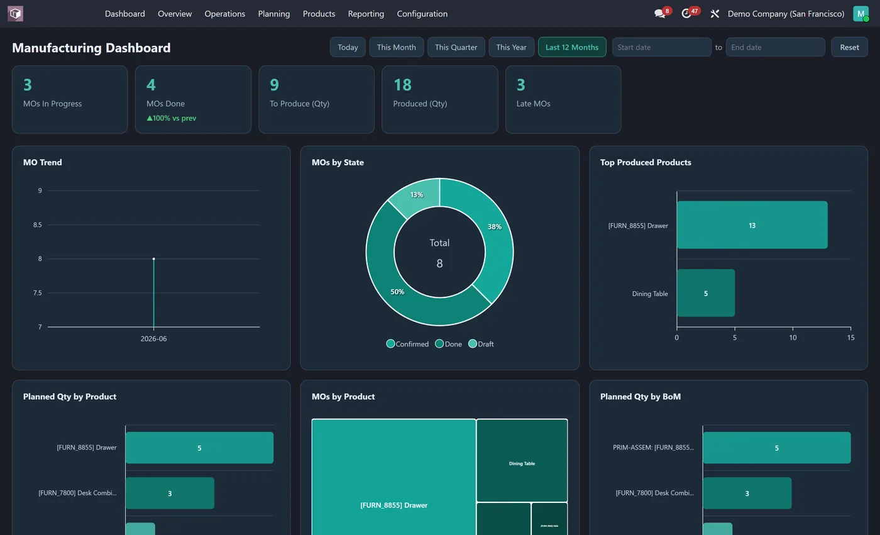
Task: Click the 'Planned Qty by BoM' title
Action: [641, 397]
